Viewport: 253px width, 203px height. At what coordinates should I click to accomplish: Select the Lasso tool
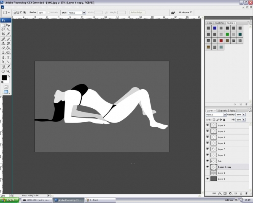click(3, 30)
